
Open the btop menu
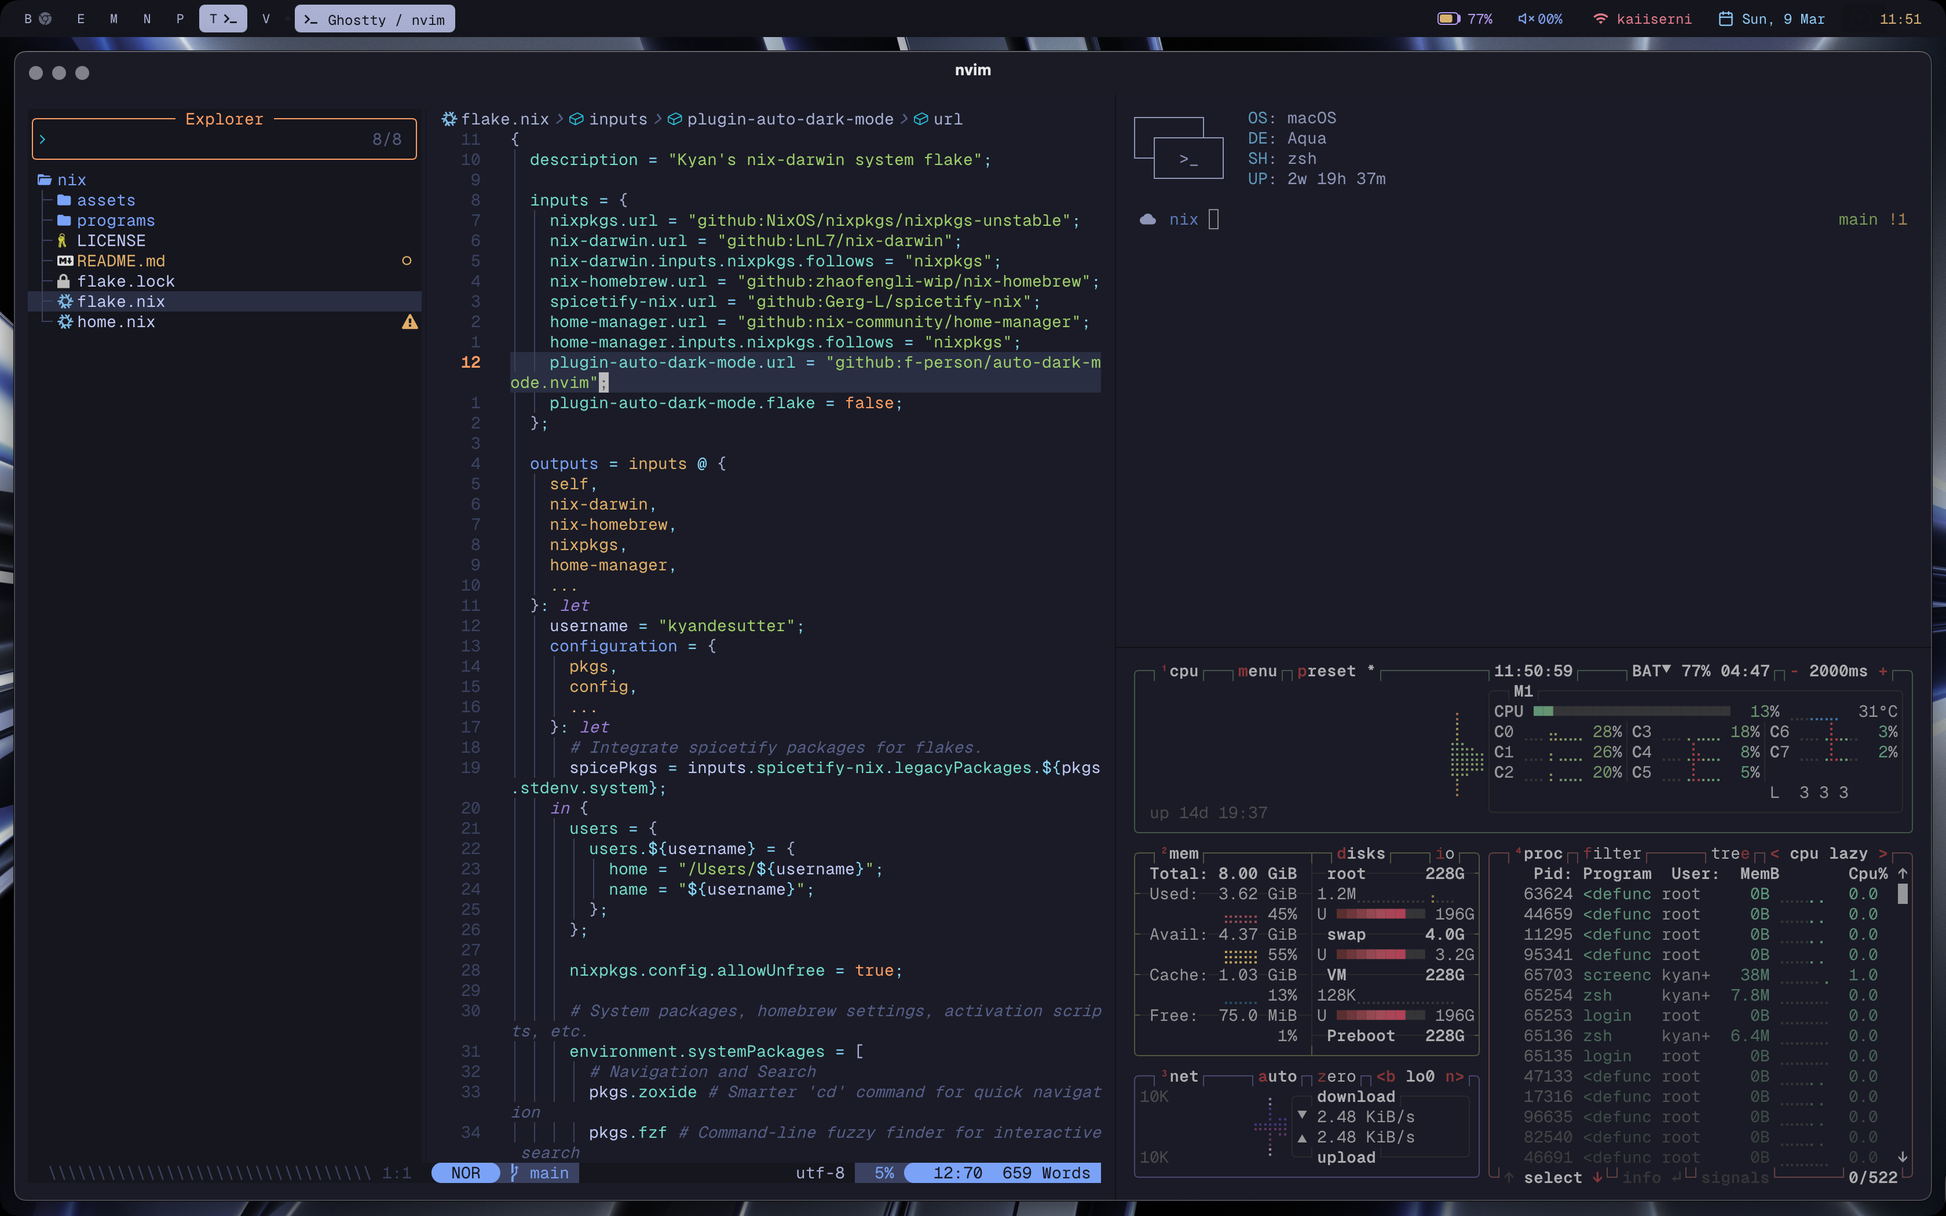tap(1258, 671)
